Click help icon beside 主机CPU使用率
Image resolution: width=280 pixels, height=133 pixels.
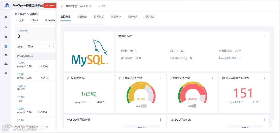point(120,78)
